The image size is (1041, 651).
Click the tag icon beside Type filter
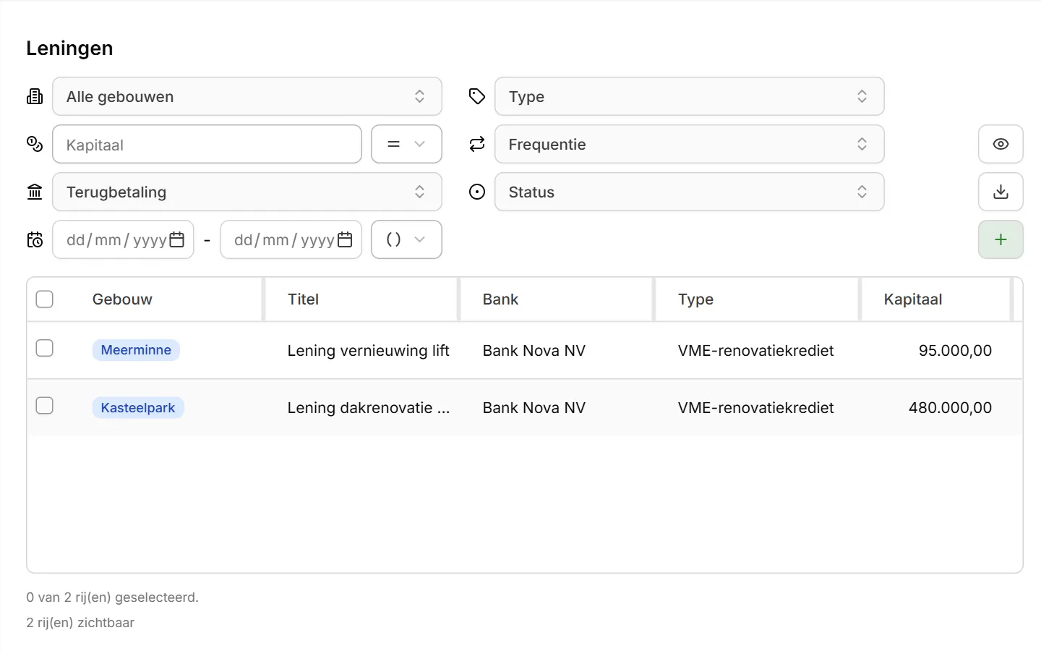pos(477,96)
